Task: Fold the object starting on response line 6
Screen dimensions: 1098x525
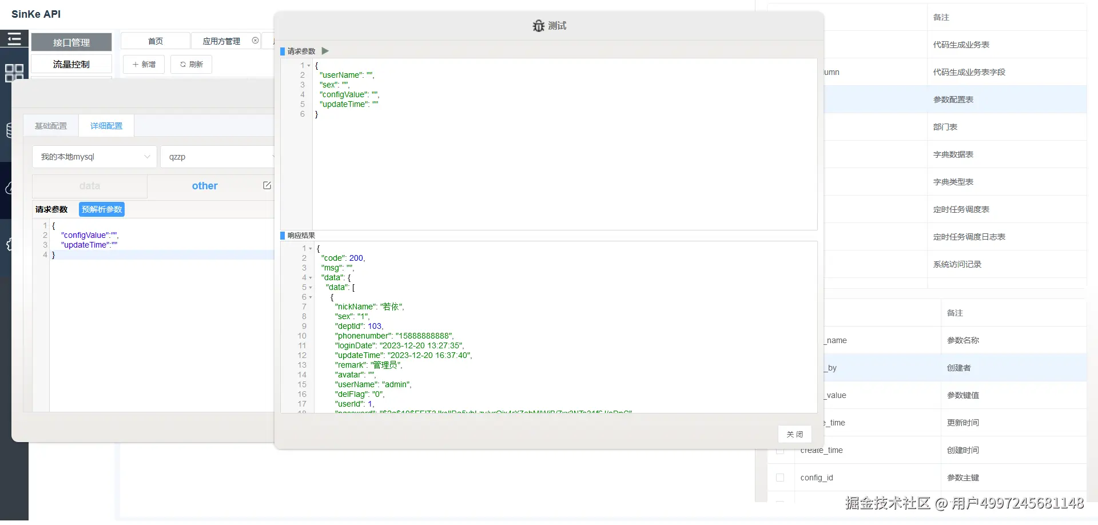Action: tap(311, 297)
